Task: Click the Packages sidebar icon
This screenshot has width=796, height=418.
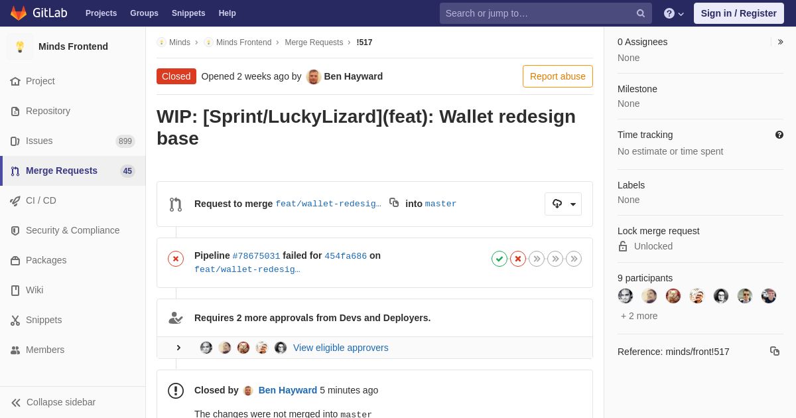Action: pyautogui.click(x=15, y=261)
